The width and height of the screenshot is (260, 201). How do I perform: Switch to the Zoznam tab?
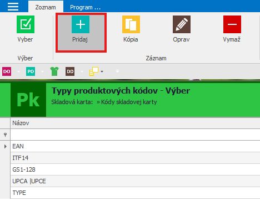tap(46, 7)
